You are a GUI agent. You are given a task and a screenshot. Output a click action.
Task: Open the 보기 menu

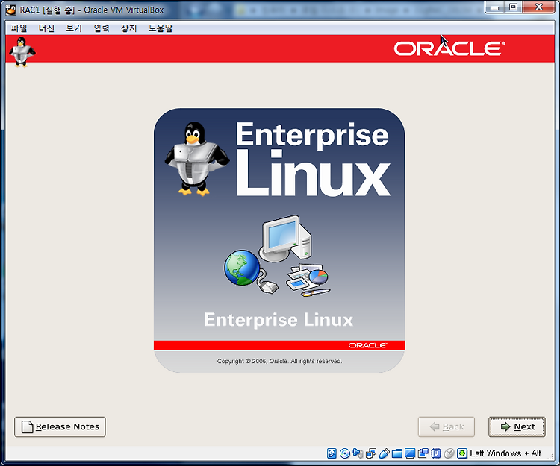74,28
